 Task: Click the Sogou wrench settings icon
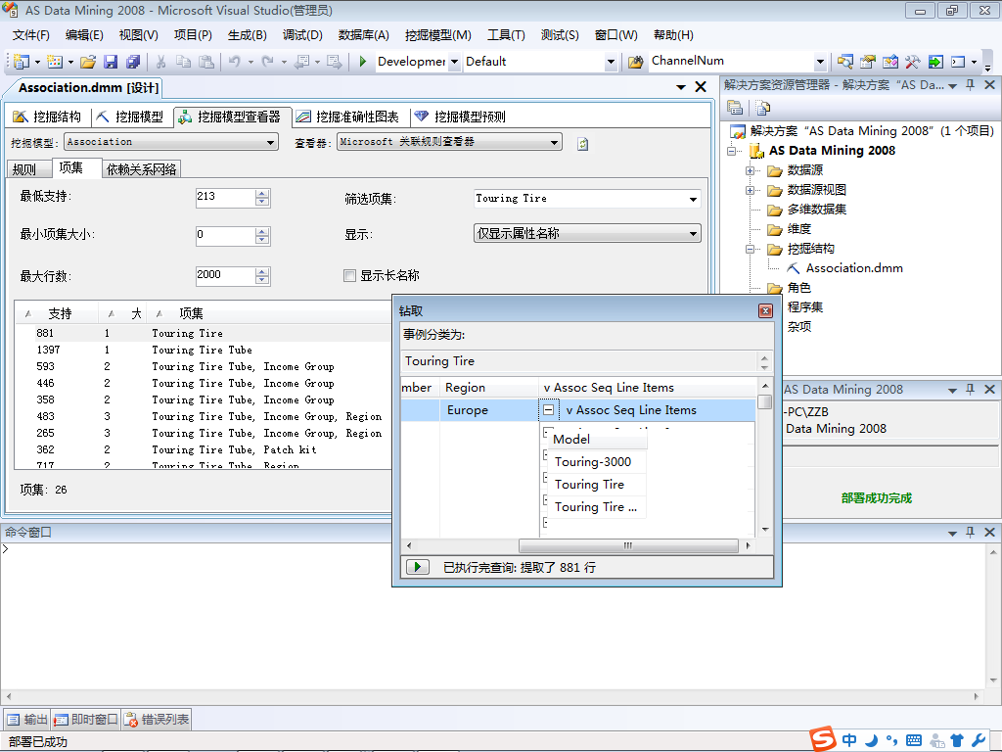pyautogui.click(x=979, y=740)
